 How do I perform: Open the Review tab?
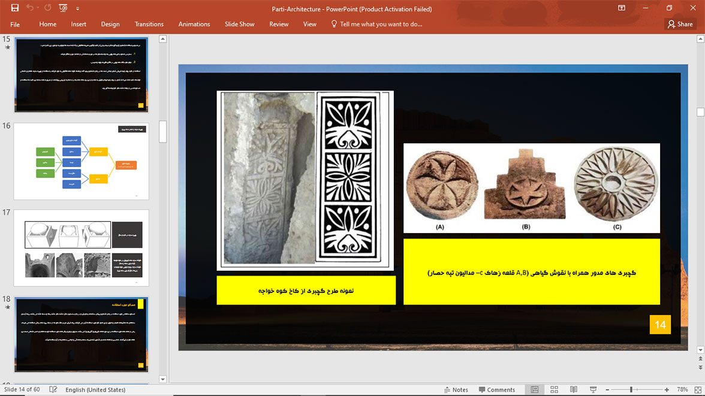tap(279, 25)
